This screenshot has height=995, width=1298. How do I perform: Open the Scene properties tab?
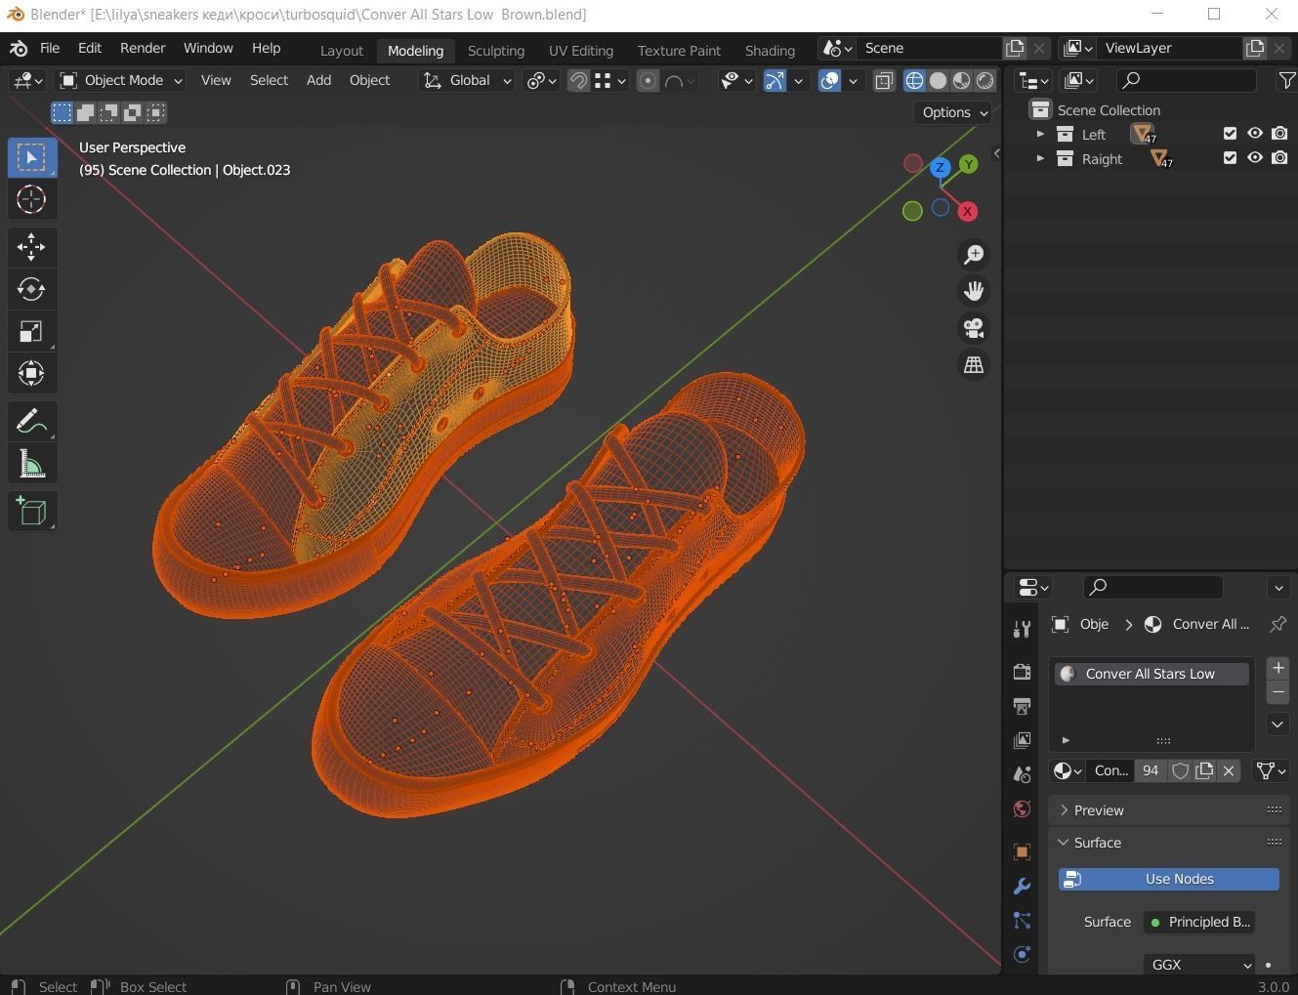1022,774
